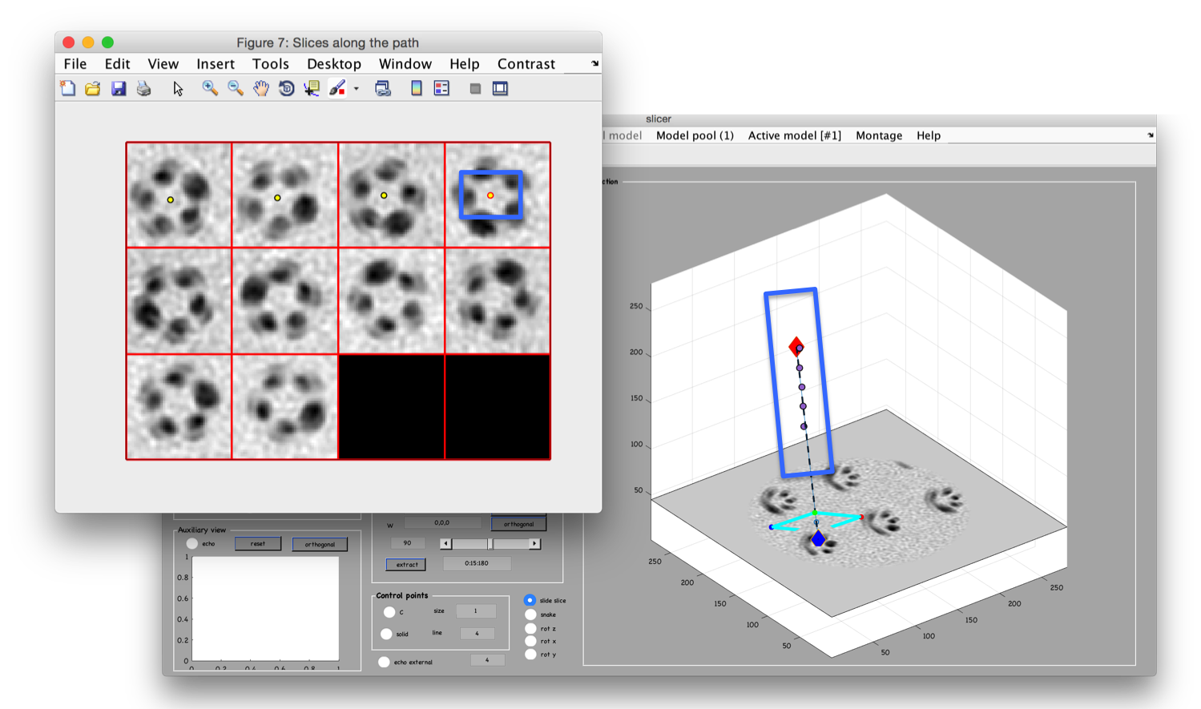Click the Link Plot icon
Image resolution: width=1201 pixels, height=709 pixels.
[383, 88]
